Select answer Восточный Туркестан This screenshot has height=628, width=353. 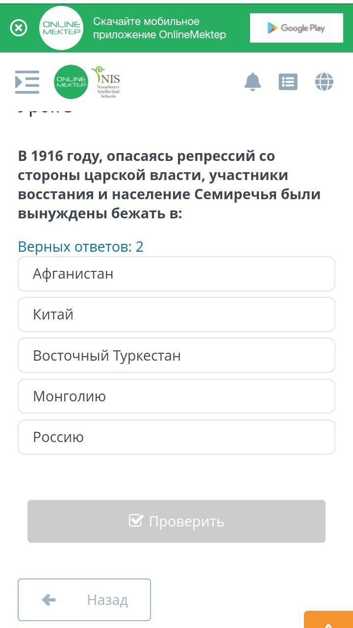coord(176,355)
